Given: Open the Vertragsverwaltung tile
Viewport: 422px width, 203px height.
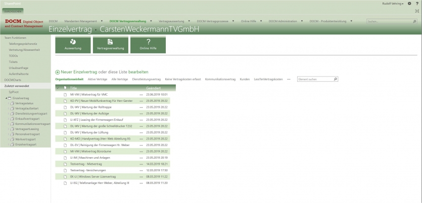Looking at the screenshot, I should click(x=110, y=45).
